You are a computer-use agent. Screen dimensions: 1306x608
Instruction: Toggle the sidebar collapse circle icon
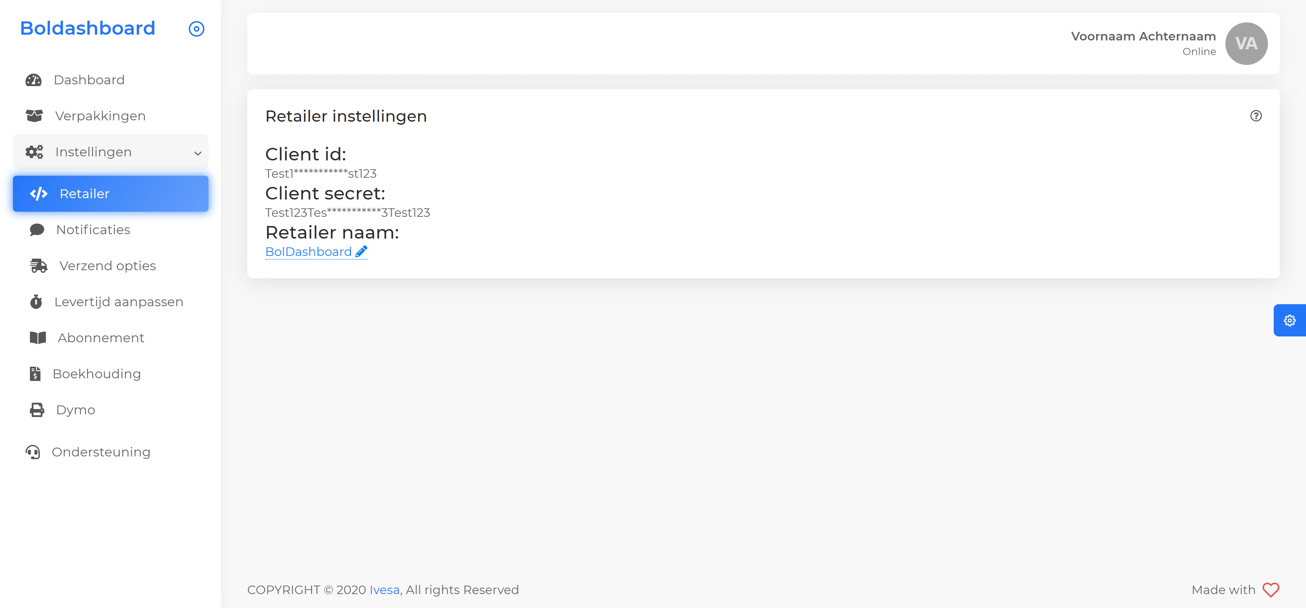196,29
